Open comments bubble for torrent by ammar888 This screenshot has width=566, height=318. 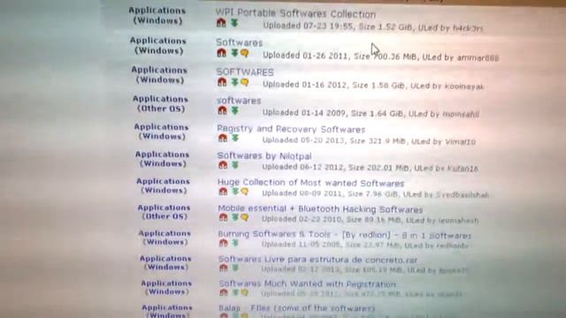point(245,53)
